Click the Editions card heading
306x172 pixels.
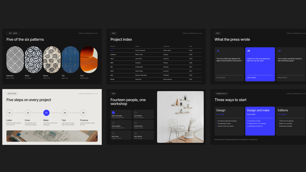[283, 110]
